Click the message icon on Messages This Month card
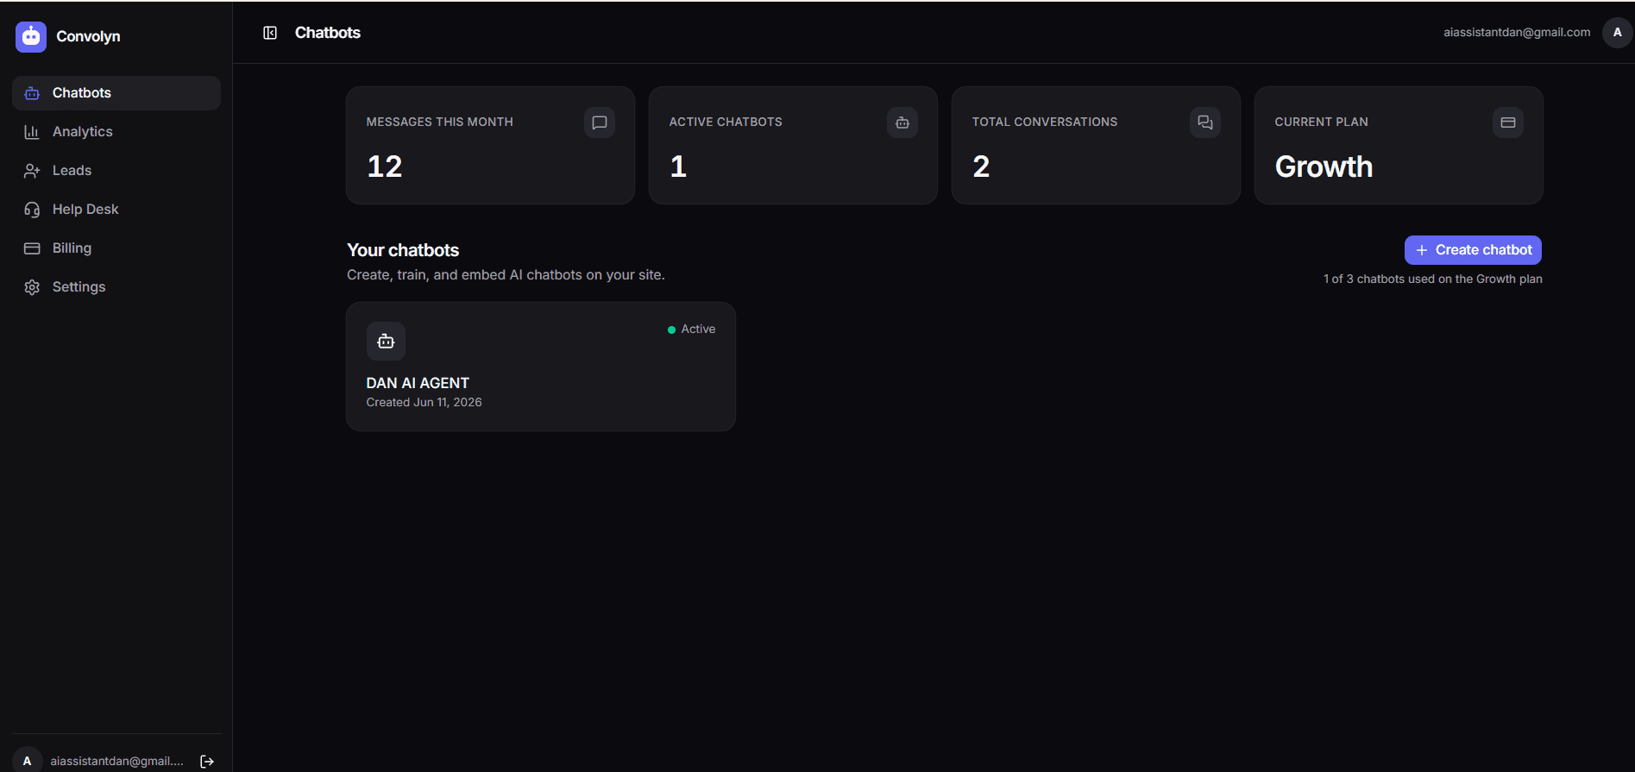 click(600, 122)
